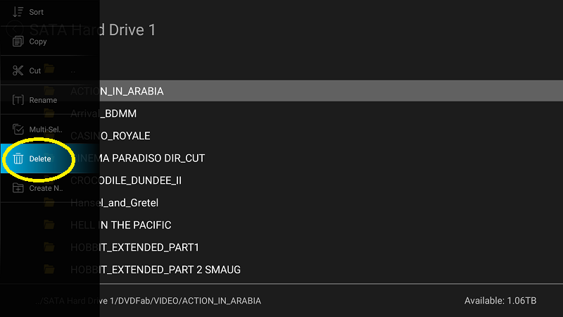Click the Copy icon
563x317 pixels.
click(18, 42)
